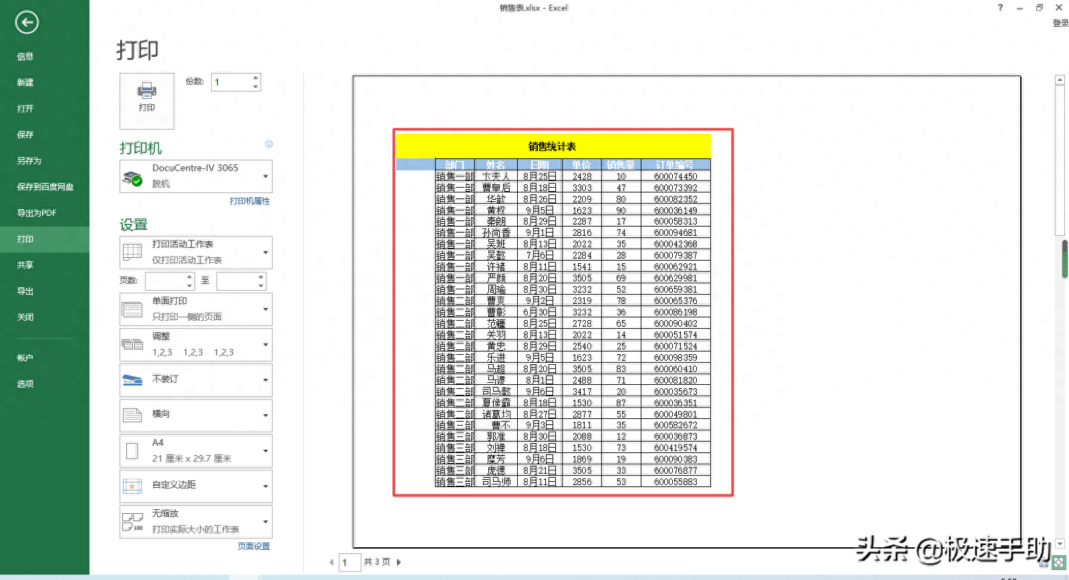The height and width of the screenshot is (580, 1069).
Task: Show margins toggle in preview corner
Action: 1044,563
